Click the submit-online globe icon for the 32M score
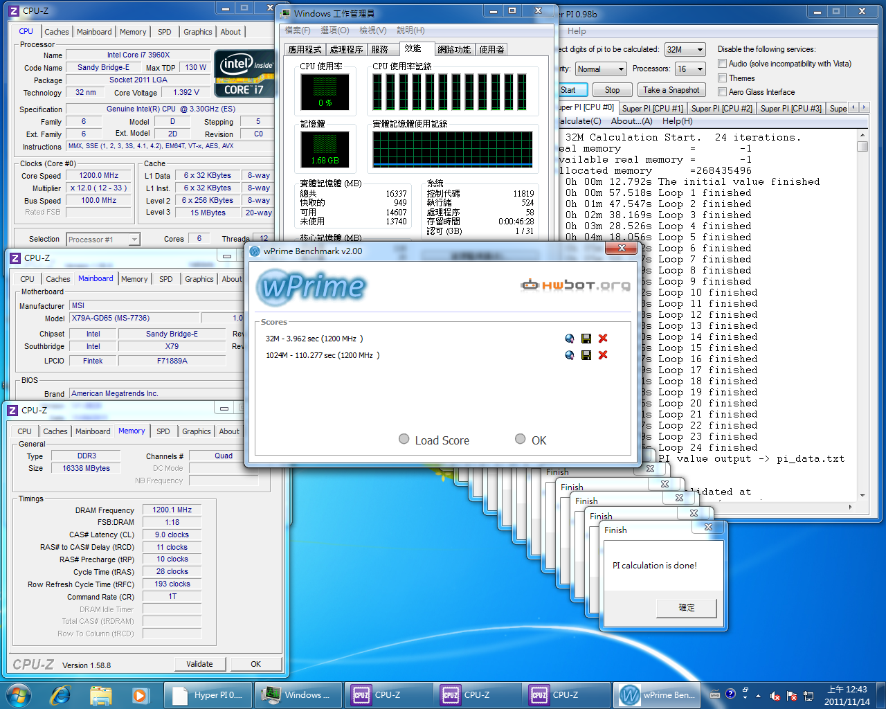The width and height of the screenshot is (886, 709). (569, 339)
